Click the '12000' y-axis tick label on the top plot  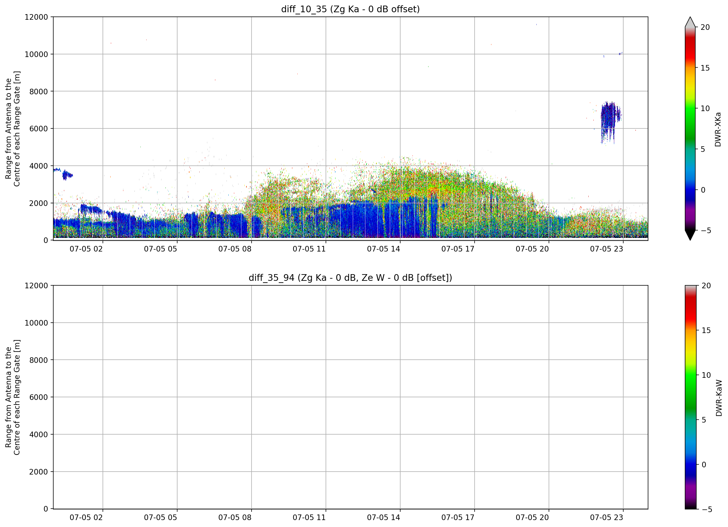click(36, 17)
